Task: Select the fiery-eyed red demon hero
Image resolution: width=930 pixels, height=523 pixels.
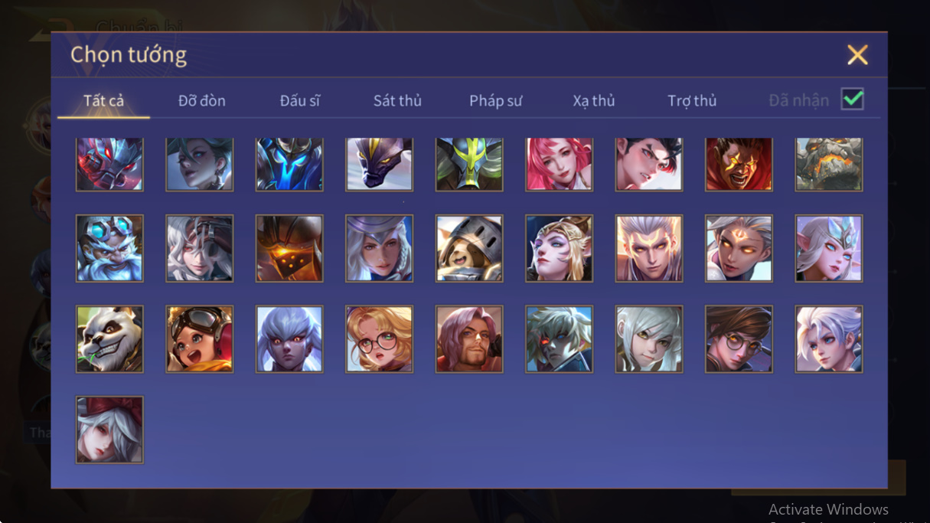Action: pos(739,164)
